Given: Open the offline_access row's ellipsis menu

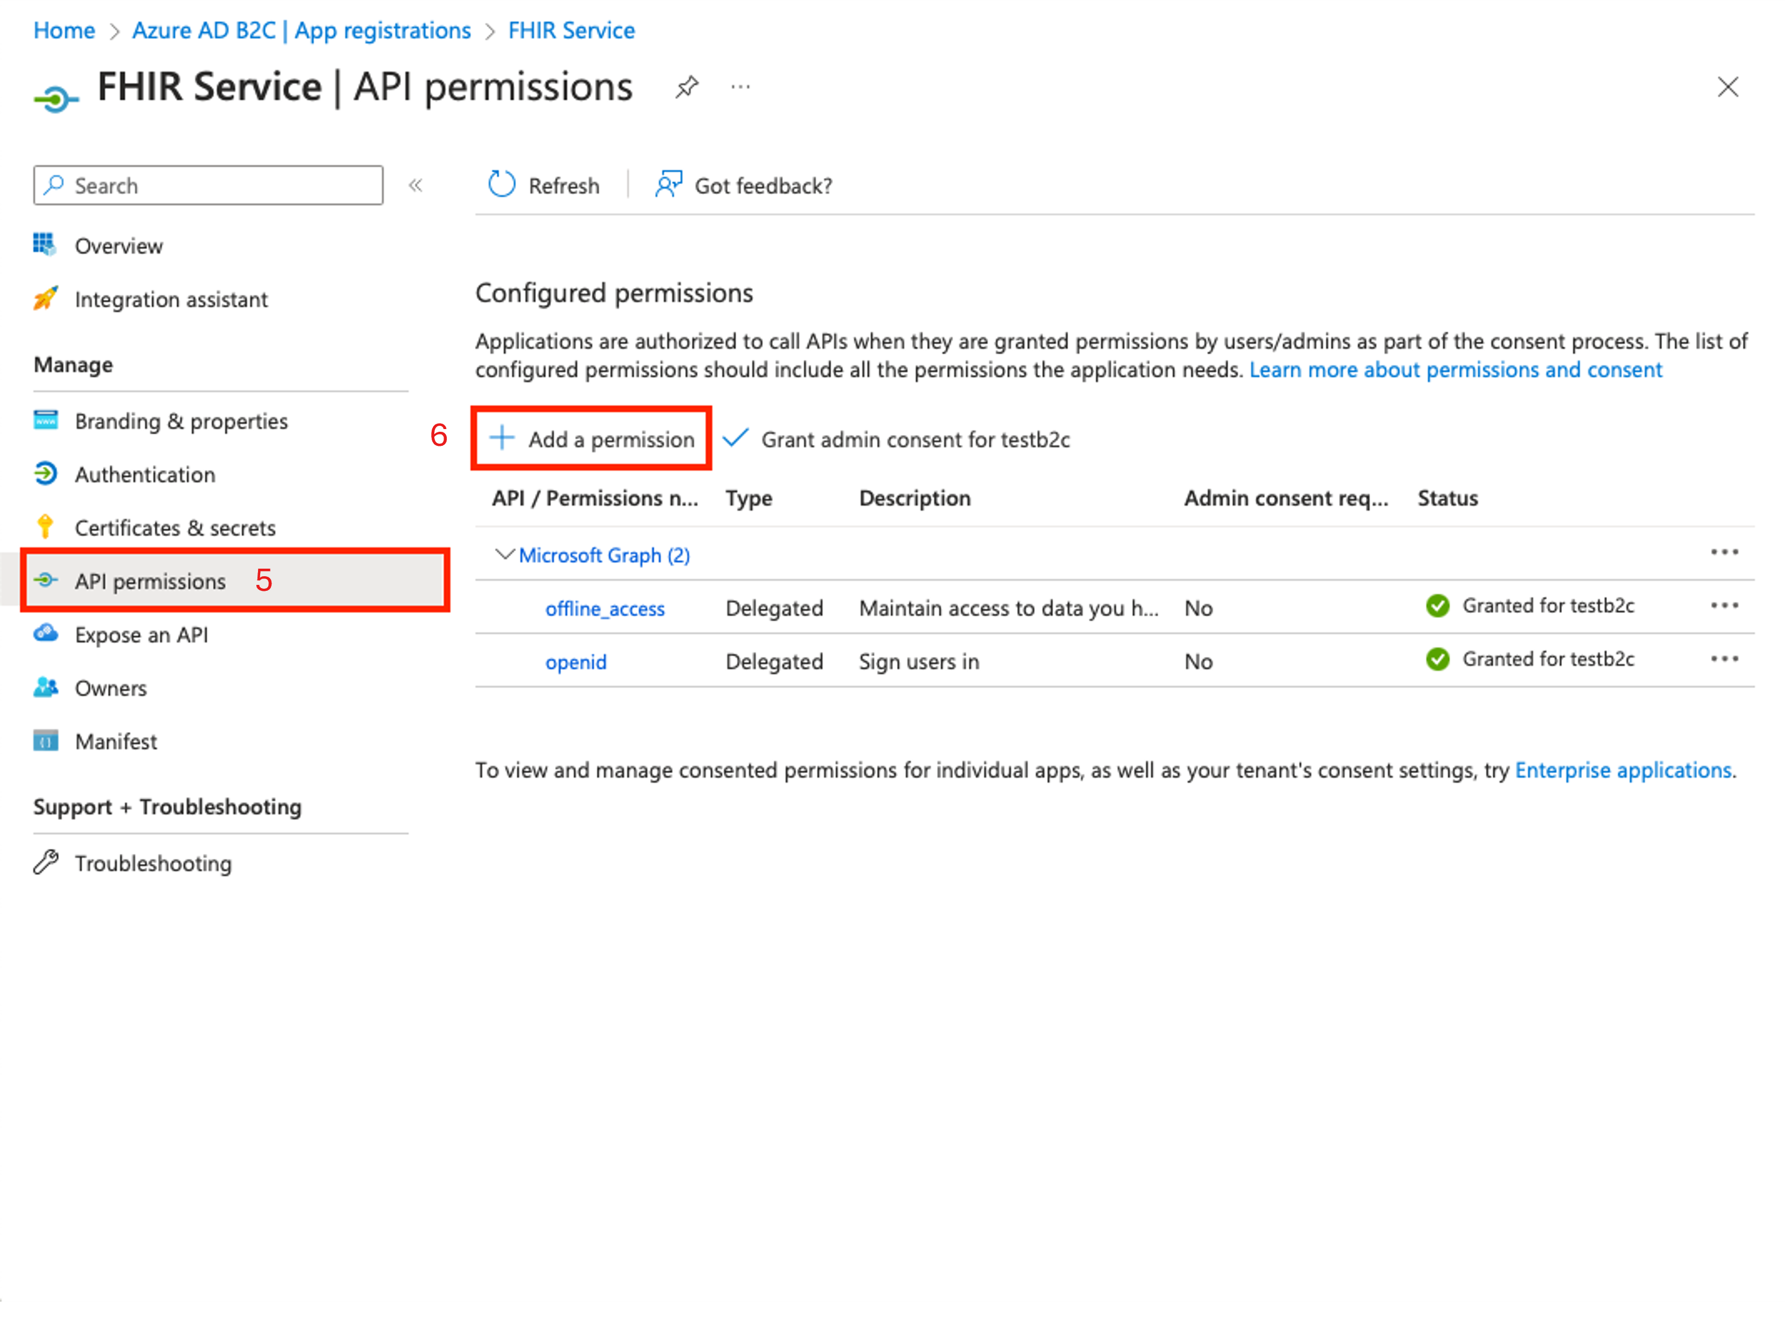Looking at the screenshot, I should tap(1724, 606).
